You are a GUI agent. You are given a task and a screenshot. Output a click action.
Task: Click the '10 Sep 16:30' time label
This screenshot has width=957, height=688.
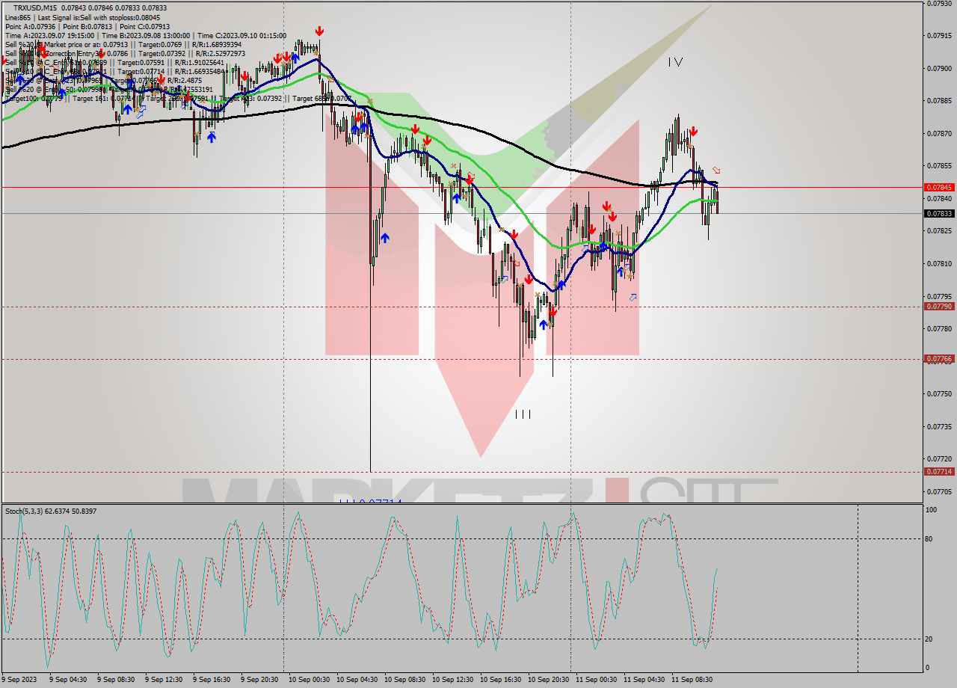coord(500,680)
